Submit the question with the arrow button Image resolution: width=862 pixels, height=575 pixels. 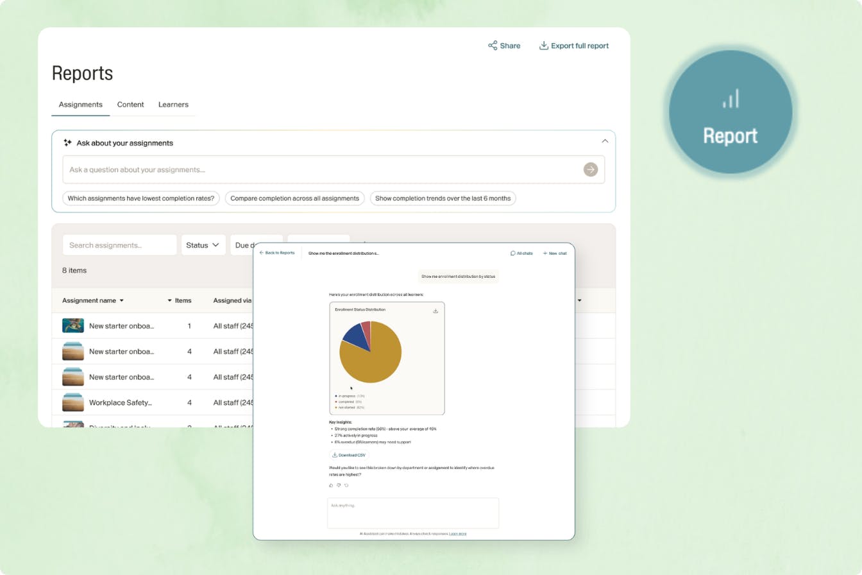click(591, 169)
